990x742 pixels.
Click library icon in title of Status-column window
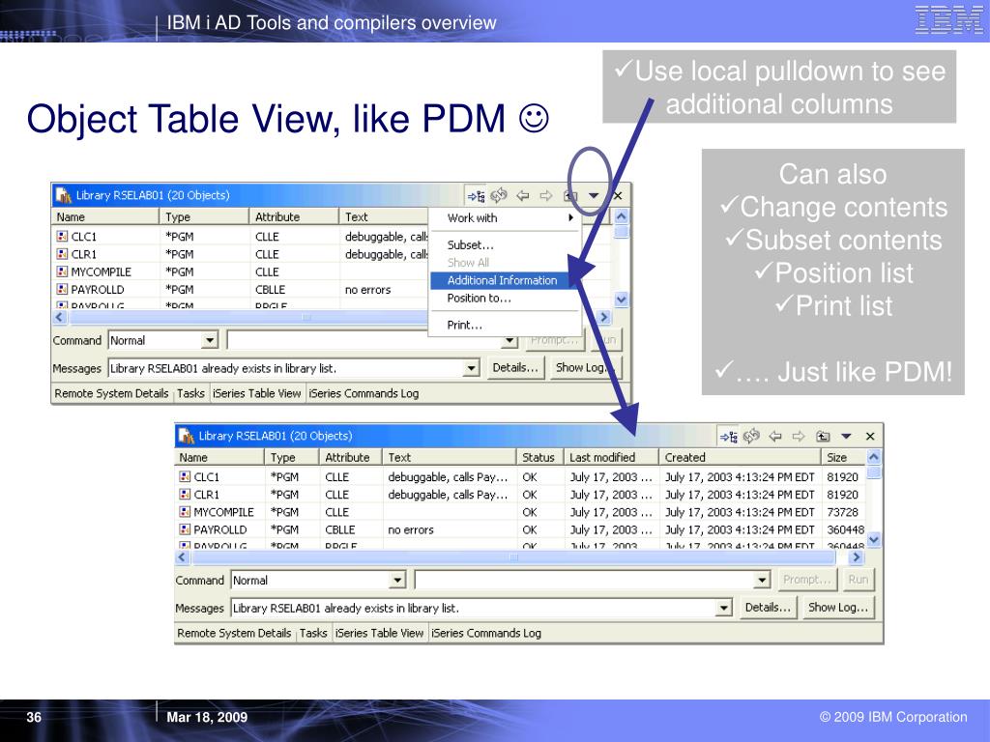pyautogui.click(x=186, y=436)
